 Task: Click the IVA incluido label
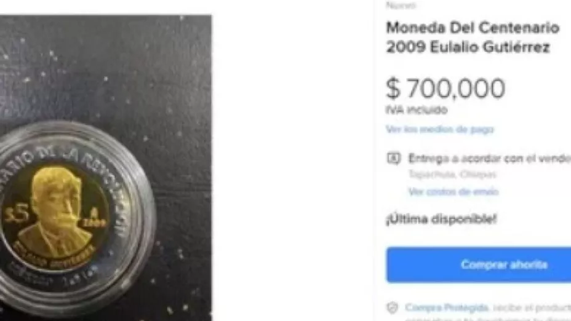click(x=416, y=109)
